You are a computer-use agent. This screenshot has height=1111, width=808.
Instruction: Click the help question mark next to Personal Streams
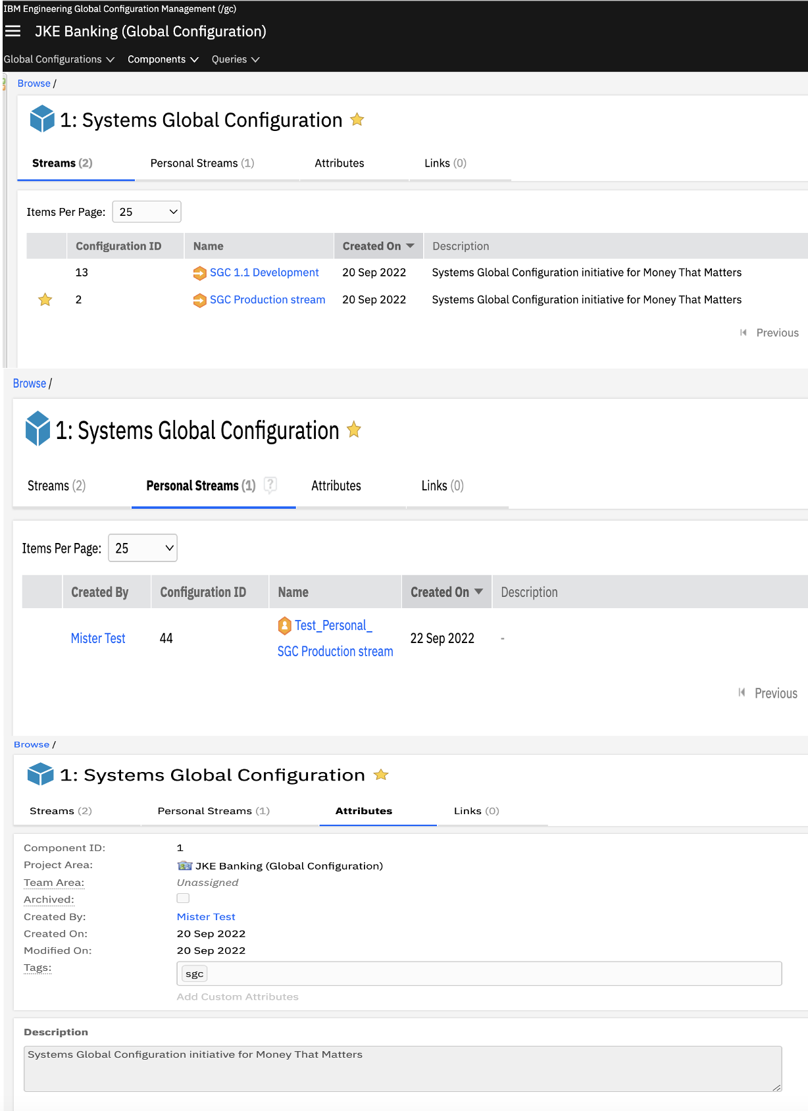(270, 485)
